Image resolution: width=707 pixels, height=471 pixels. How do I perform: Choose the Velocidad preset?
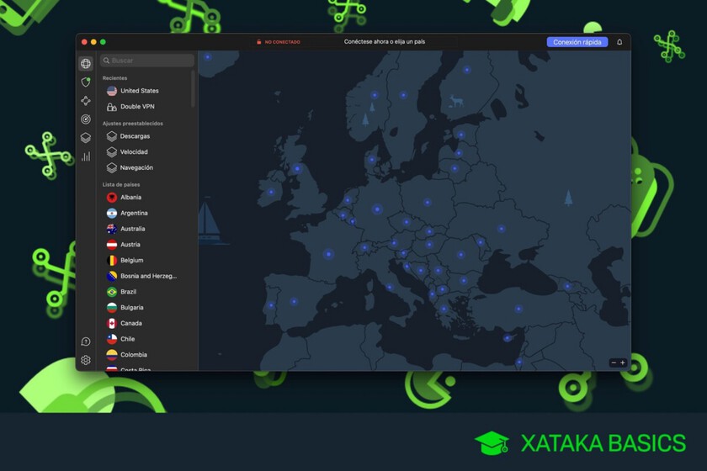point(134,152)
